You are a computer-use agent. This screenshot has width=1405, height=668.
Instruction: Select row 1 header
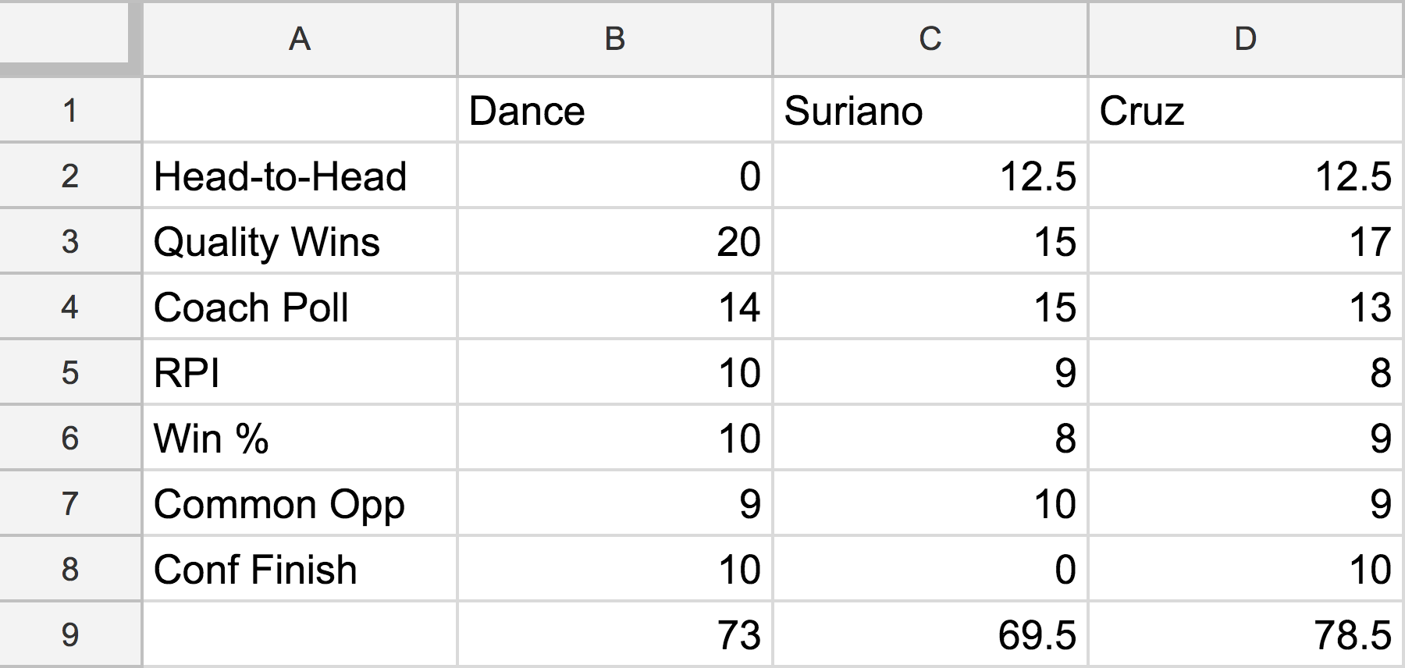click(x=70, y=110)
